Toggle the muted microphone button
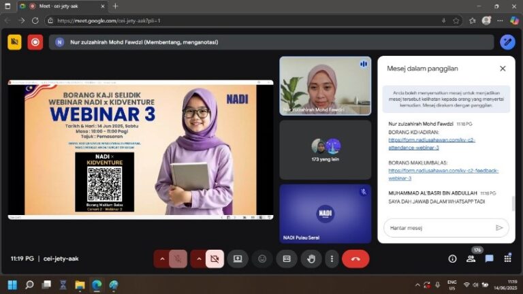 click(x=178, y=259)
